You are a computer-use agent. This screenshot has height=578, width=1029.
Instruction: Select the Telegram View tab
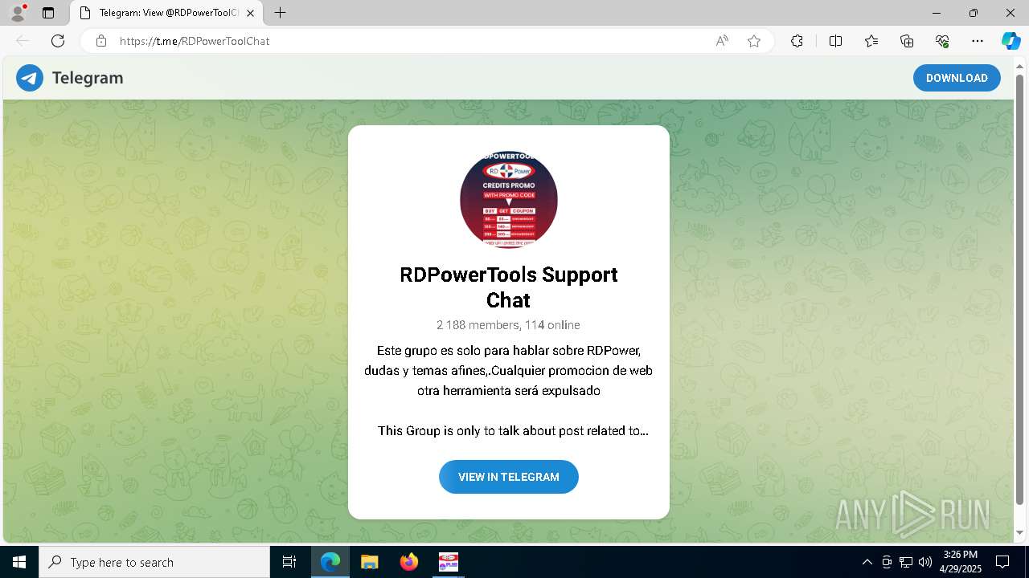(x=166, y=13)
